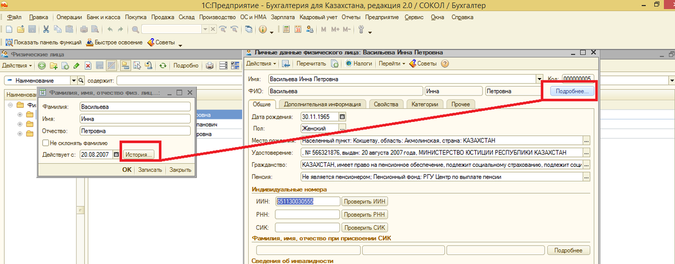
Task: Click the copy item icon in list toolbar
Action: (65, 66)
